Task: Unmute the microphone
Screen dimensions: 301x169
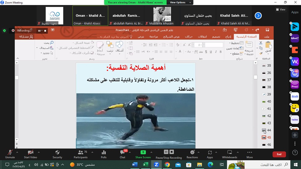Action: pos(10,153)
